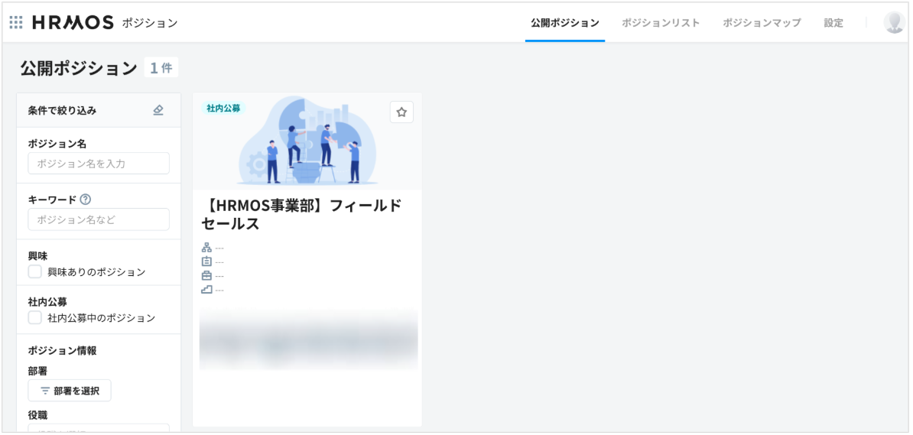Click the HRMOS logo

point(73,23)
